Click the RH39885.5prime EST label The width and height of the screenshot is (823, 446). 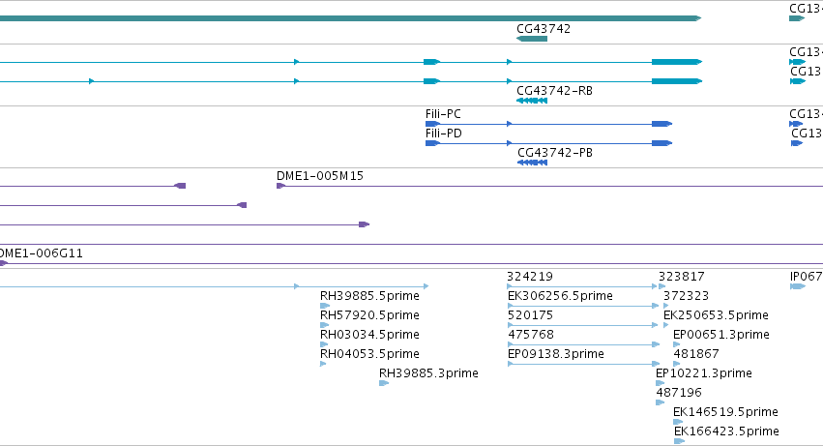click(x=369, y=296)
